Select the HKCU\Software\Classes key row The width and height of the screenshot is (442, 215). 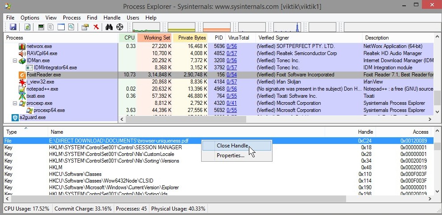click(x=219, y=174)
